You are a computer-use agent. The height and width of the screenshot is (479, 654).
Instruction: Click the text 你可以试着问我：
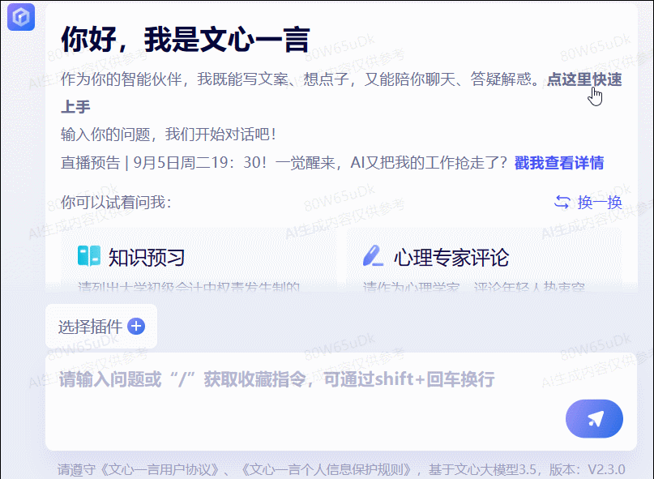(117, 203)
